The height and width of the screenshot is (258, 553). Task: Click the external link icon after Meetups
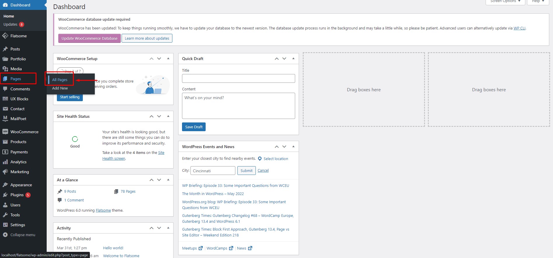tap(201, 248)
